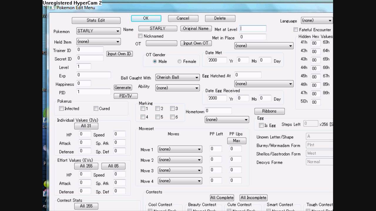Open the Hometown dropdown

click(x=227, y=120)
